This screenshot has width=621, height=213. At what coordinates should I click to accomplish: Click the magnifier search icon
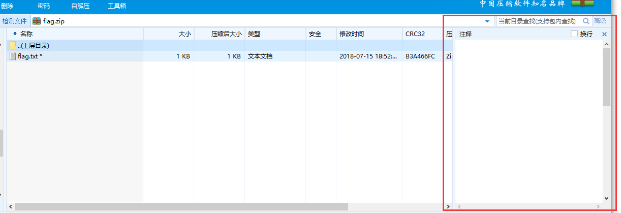[586, 21]
